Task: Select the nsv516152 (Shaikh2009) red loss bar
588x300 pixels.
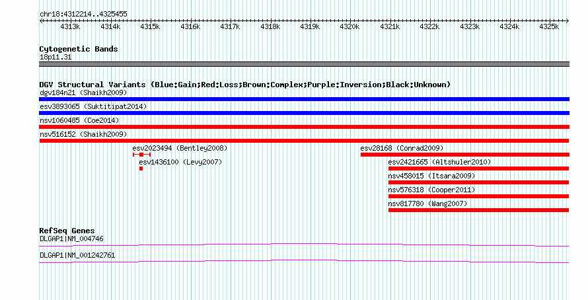Action: coord(304,141)
